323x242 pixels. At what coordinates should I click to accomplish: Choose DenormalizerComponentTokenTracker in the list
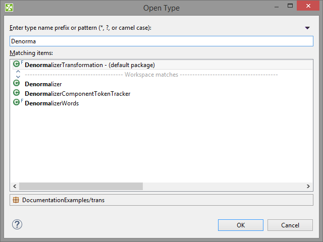[78, 94]
